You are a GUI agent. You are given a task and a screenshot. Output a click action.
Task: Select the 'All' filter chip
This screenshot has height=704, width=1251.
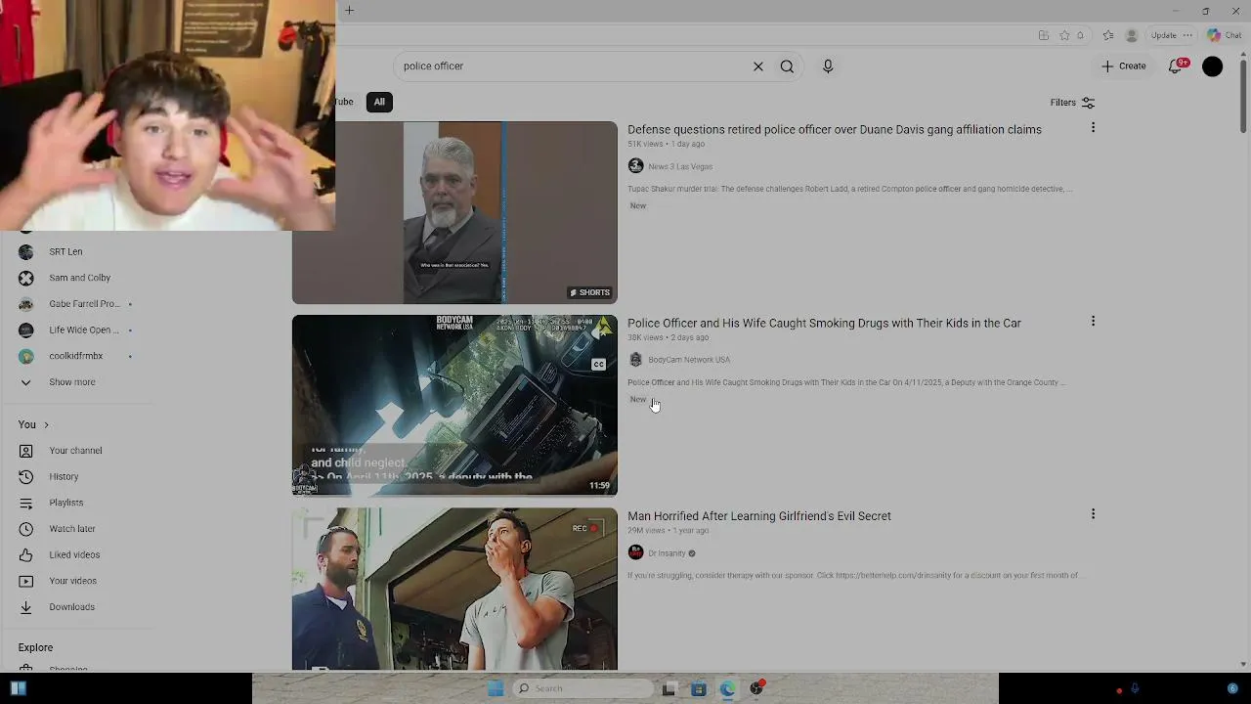pos(379,102)
